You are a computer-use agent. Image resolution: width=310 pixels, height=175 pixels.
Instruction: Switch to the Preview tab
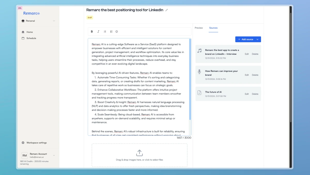[199, 28]
